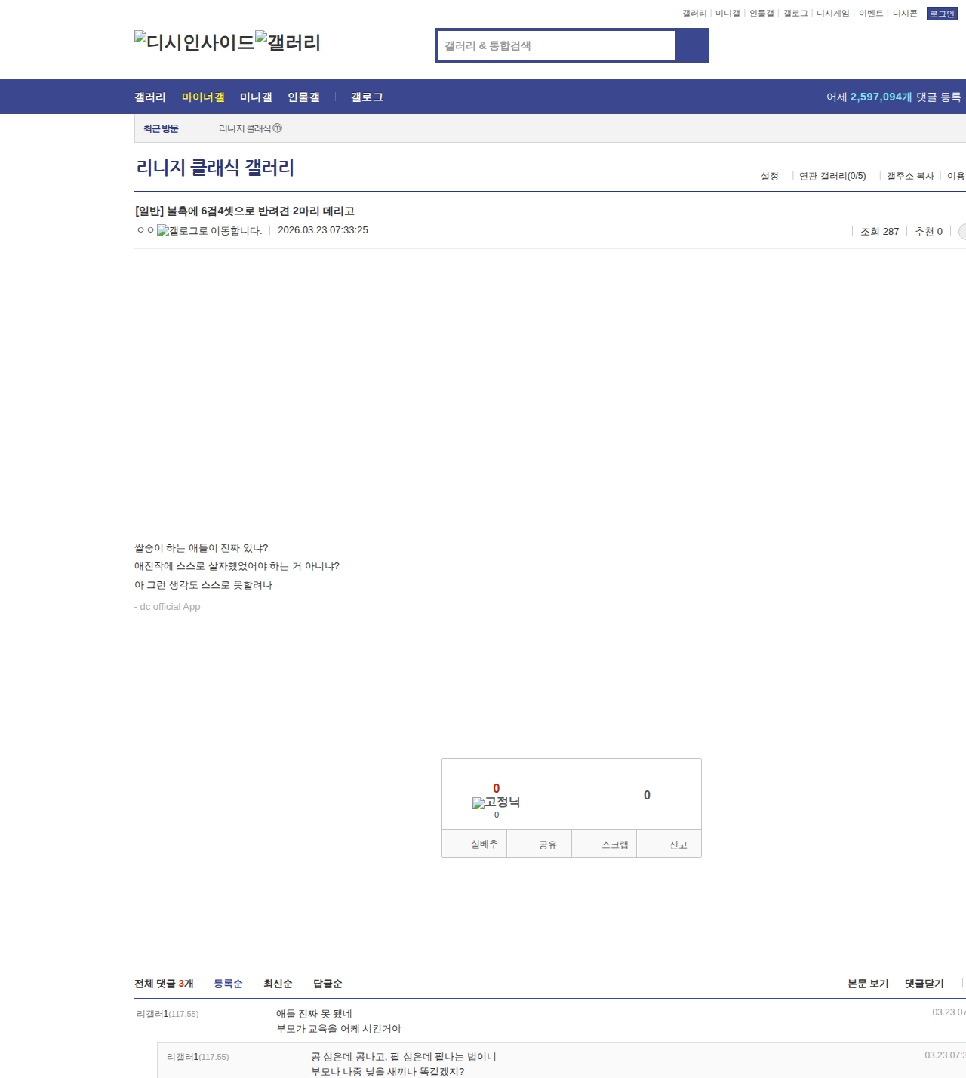The image size is (966, 1078).
Task: Click the post title about 블혹 6검4셋
Action: pyautogui.click(x=245, y=211)
